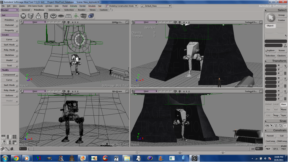Click the timeline end frame field showing 100
The width and height of the screenshot is (288, 162).
(259, 149)
